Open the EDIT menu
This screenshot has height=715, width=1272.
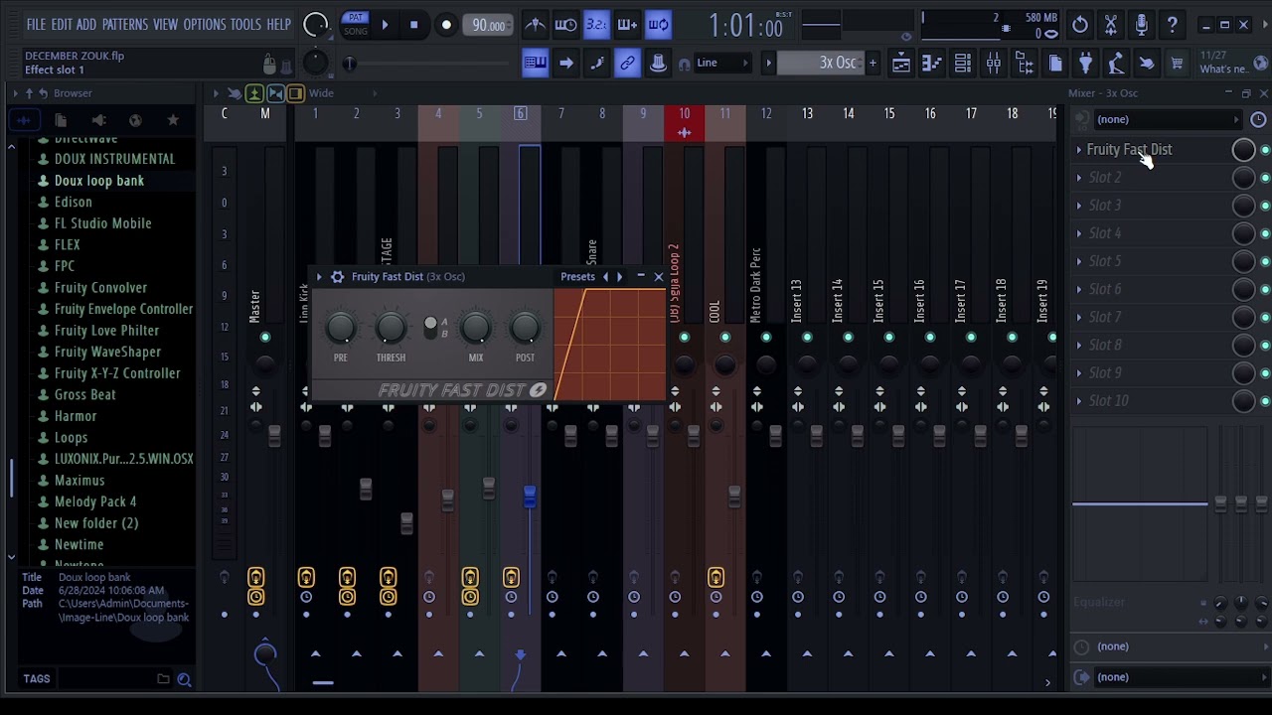pyautogui.click(x=62, y=25)
